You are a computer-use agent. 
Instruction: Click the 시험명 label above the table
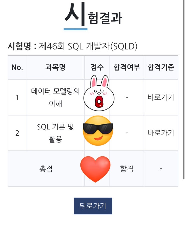point(19,46)
